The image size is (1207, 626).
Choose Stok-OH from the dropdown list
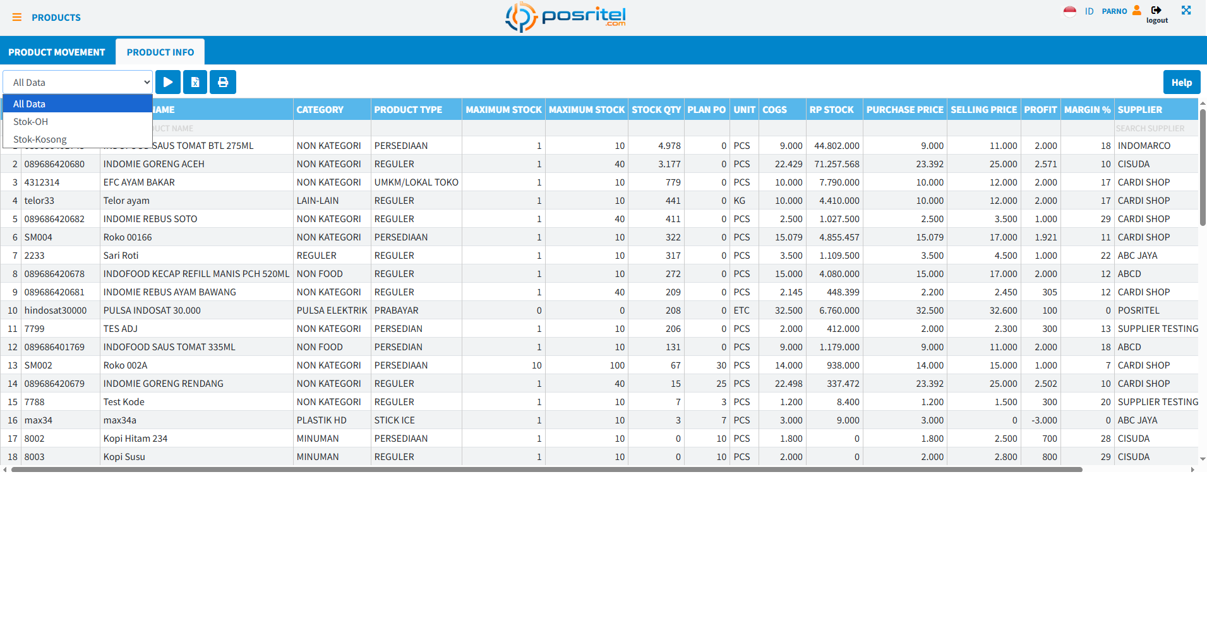78,122
